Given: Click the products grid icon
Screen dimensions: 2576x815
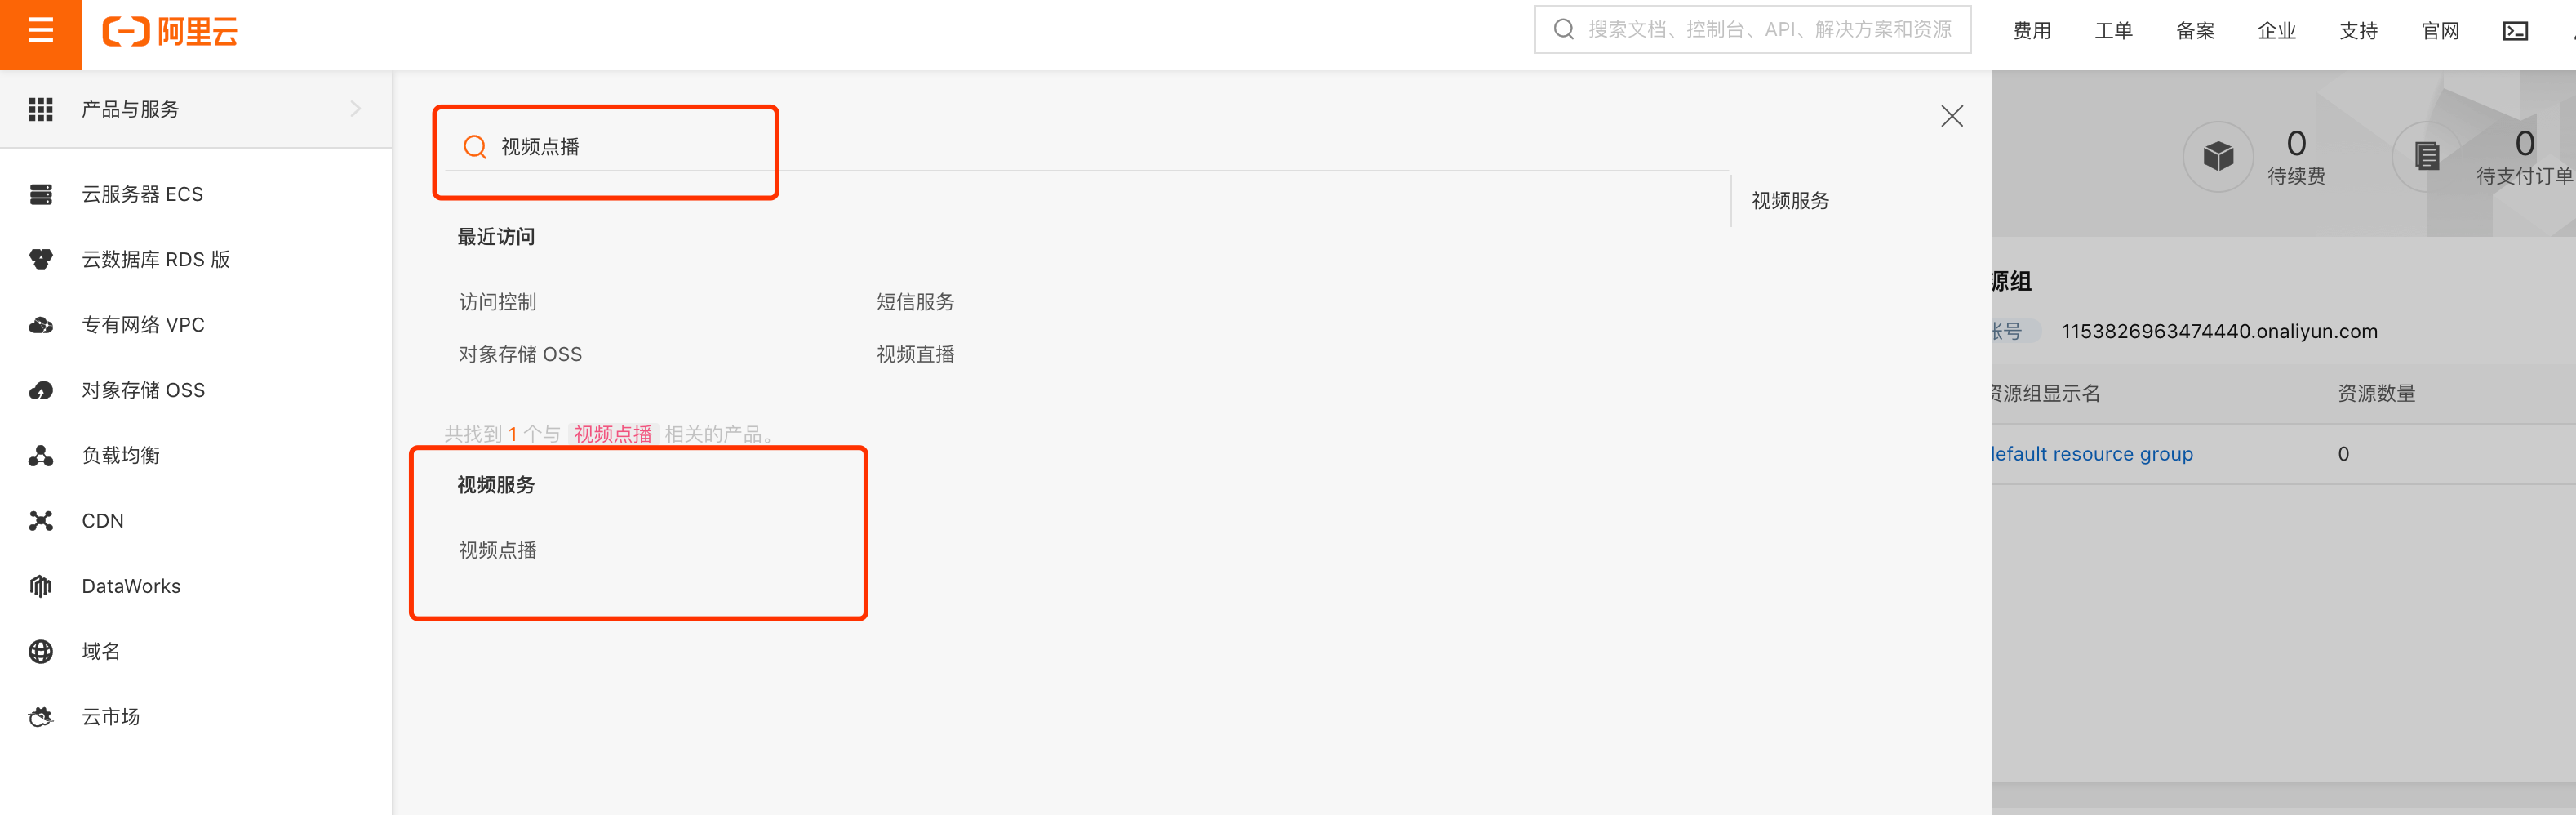Looking at the screenshot, I should click(x=41, y=109).
